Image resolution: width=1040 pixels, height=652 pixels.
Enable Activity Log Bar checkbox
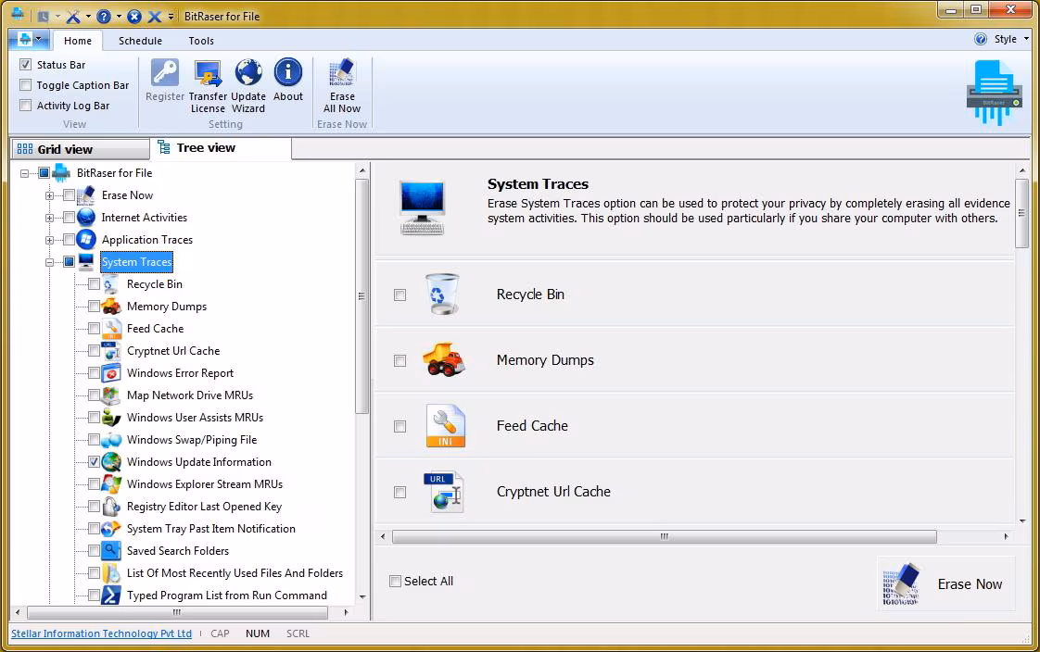[26, 106]
